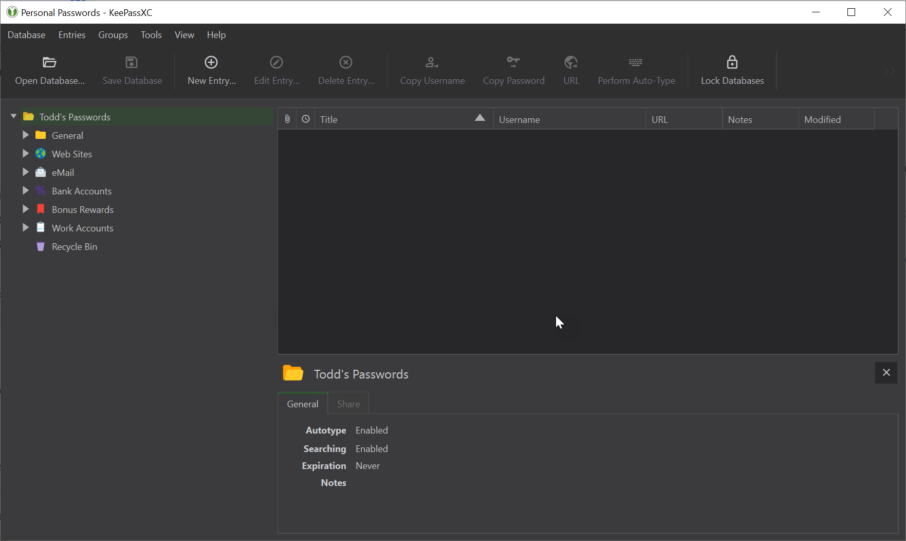
Task: Click the Autotype value 'Enabled'
Action: tap(372, 430)
